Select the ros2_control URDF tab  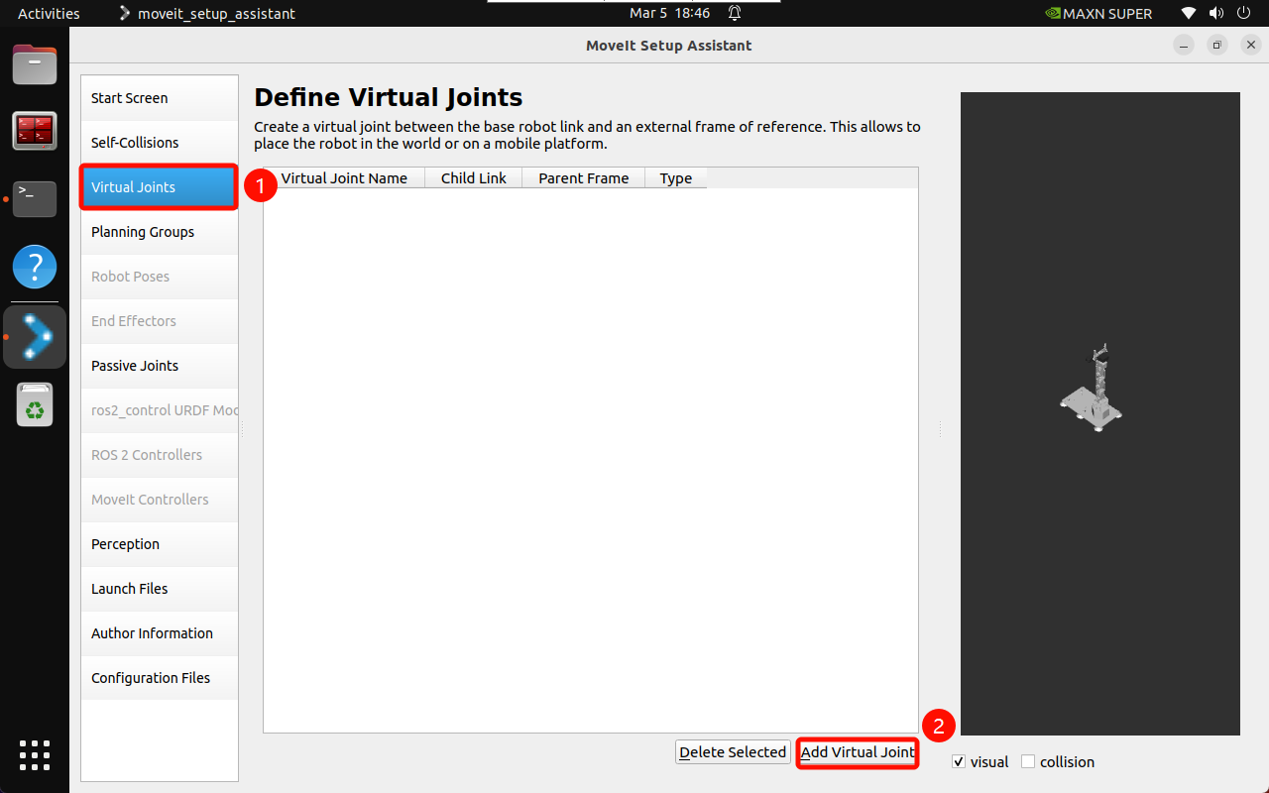(160, 410)
